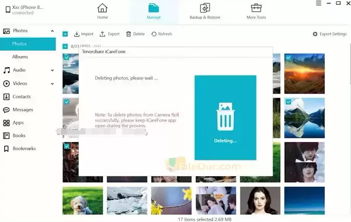Expand the Videos sidebar section
Image resolution: width=351 pixels, height=222 pixels.
point(52,84)
